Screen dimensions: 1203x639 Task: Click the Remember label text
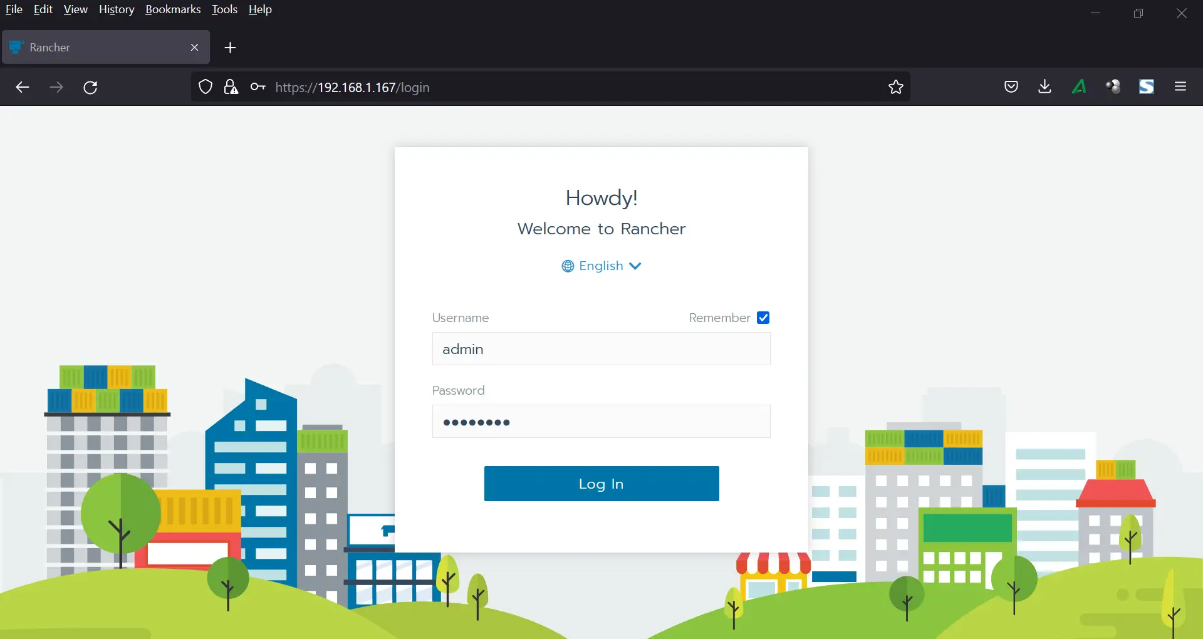click(719, 318)
